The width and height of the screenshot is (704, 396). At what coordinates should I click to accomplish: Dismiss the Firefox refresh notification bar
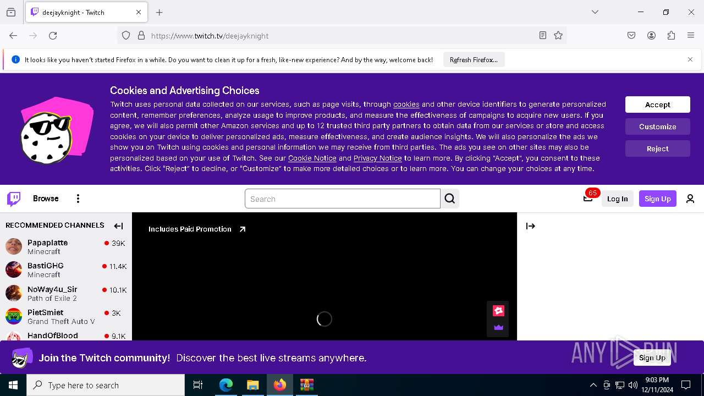point(690,59)
